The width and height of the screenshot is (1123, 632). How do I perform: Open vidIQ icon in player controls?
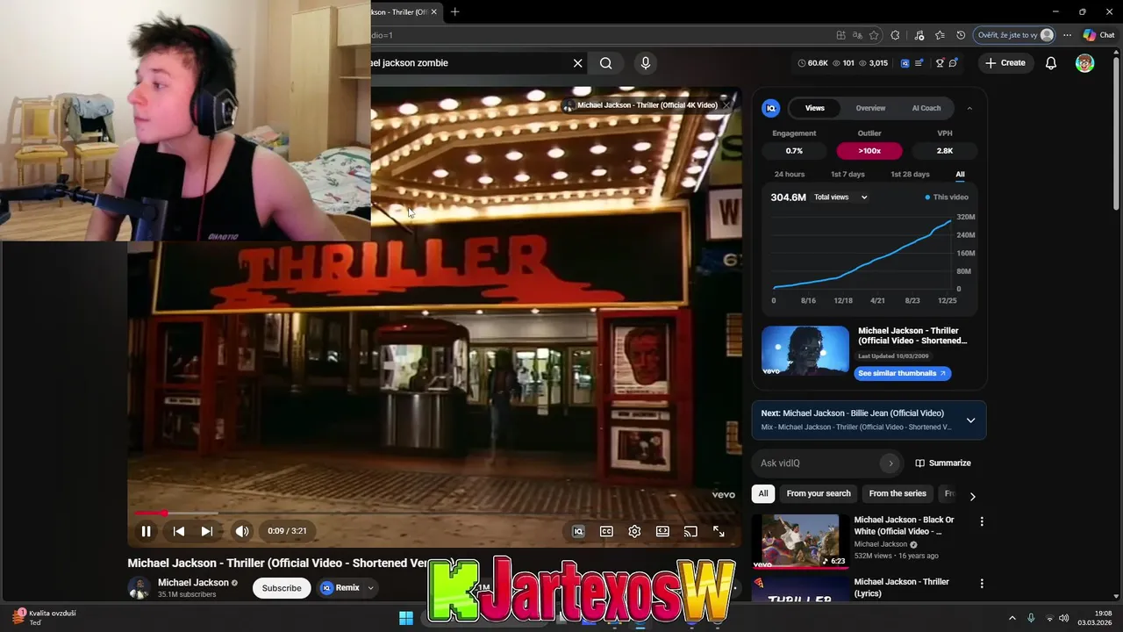click(578, 531)
